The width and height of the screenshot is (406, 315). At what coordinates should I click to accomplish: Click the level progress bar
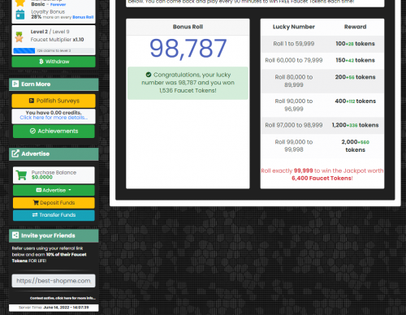54,50
